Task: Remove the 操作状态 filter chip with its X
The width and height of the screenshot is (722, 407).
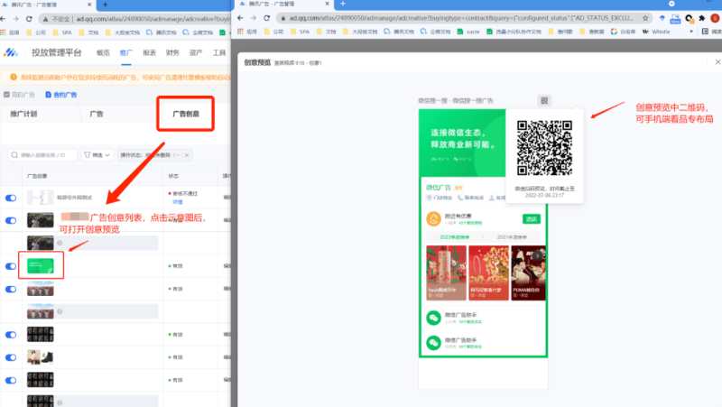Action: (x=187, y=155)
